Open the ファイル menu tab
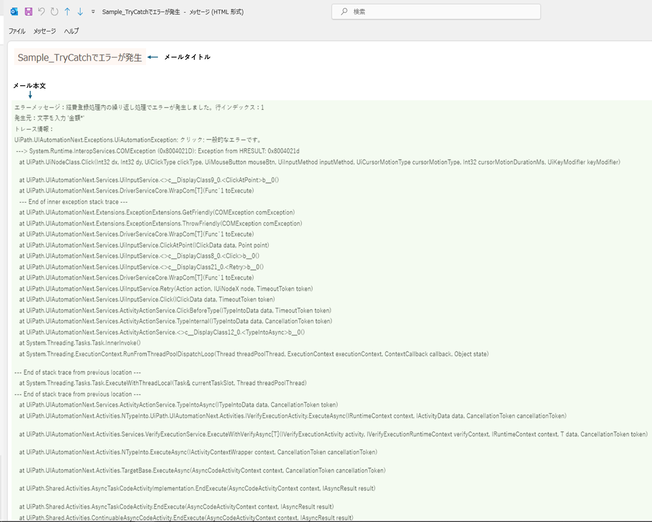This screenshot has height=522, width=652. pyautogui.click(x=17, y=31)
